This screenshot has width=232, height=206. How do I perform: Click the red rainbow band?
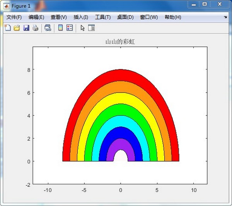tap(121, 75)
